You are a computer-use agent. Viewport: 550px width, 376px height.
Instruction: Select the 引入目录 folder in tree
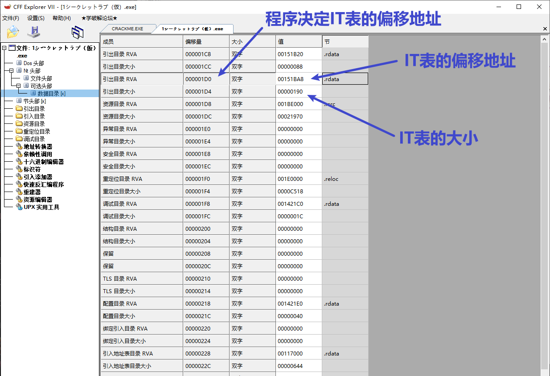34,116
